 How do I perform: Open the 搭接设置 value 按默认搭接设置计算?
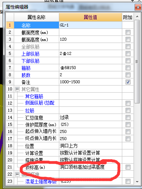tap(91, 160)
